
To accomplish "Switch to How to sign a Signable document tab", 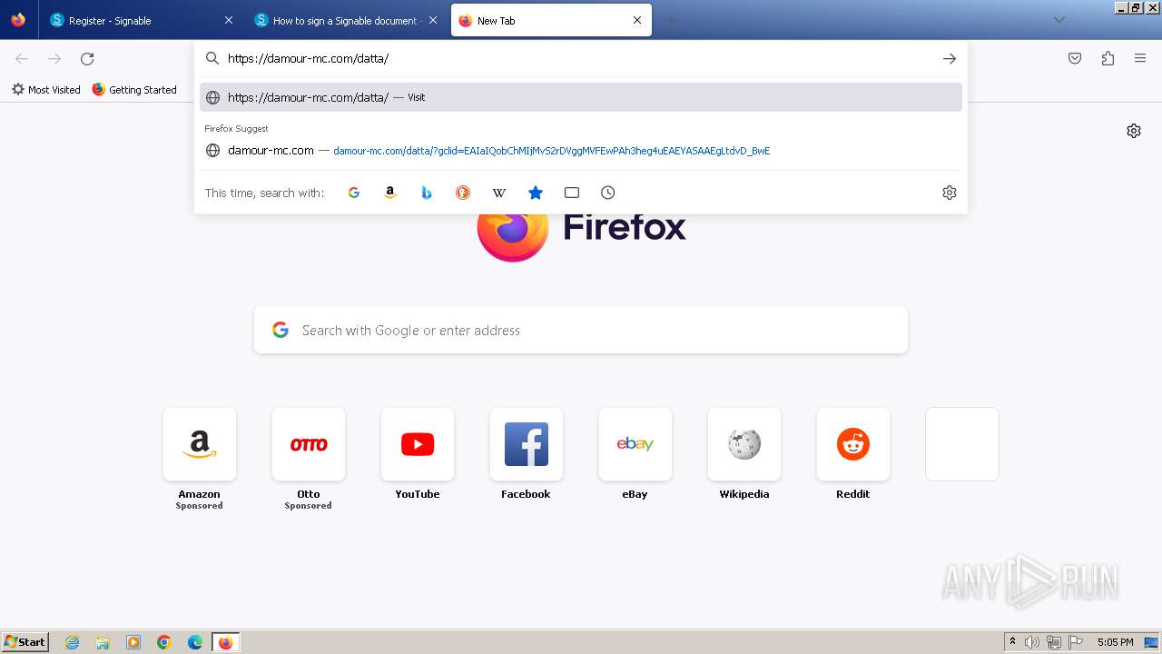I will click(346, 20).
